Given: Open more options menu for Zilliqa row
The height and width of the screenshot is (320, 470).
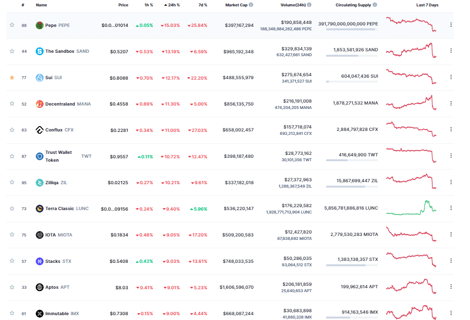Looking at the screenshot, I should coord(451,182).
